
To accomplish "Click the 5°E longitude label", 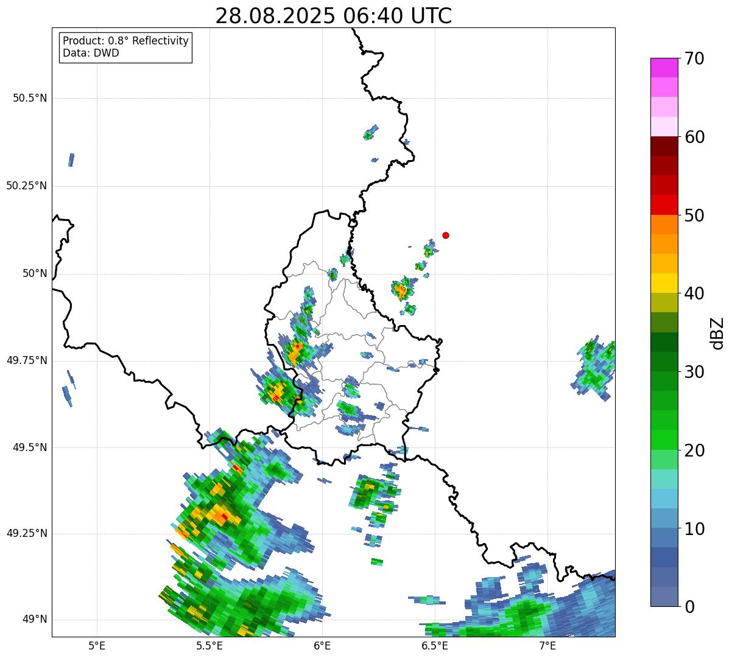I will pos(97,645).
